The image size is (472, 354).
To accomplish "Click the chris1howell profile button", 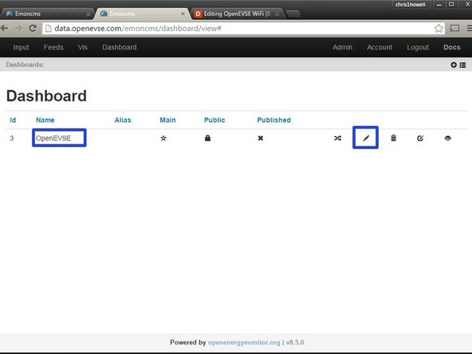I will pyautogui.click(x=410, y=4).
